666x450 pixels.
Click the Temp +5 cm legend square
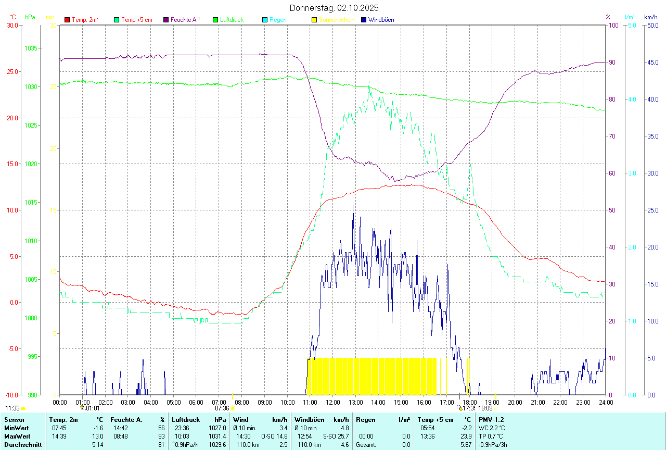point(117,20)
